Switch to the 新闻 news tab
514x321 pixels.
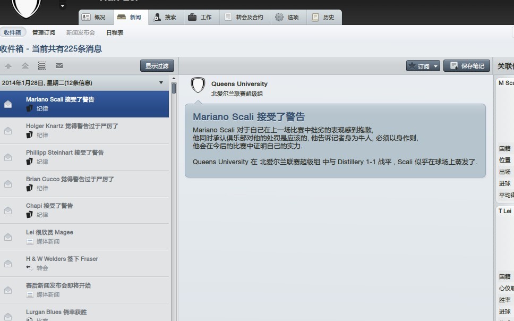coord(131,17)
